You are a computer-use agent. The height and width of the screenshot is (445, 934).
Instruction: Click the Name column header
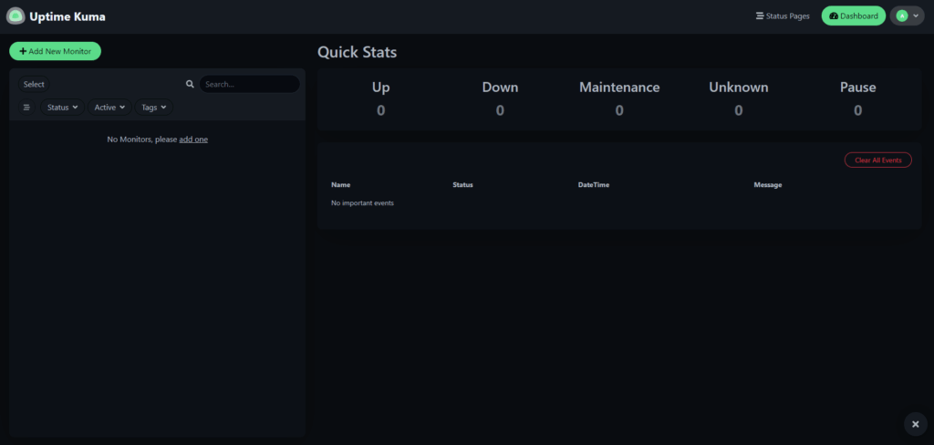[x=340, y=185]
